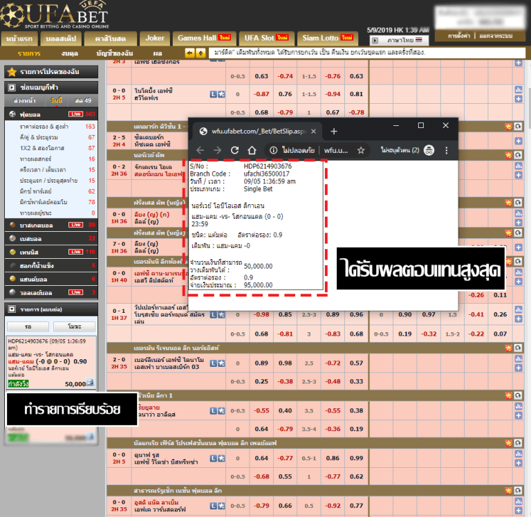Open the Games Hall tab
The height and width of the screenshot is (517, 531).
pos(204,38)
